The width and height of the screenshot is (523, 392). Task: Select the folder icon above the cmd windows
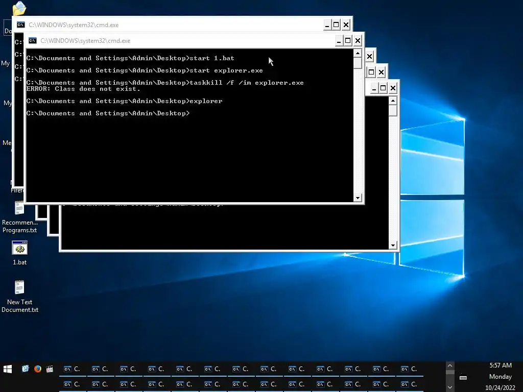click(19, 8)
